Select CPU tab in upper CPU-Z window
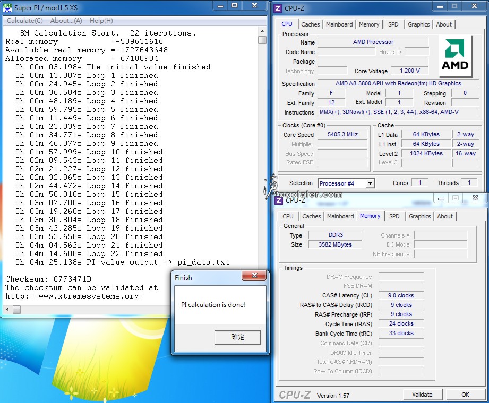The image size is (489, 403). coord(287,24)
